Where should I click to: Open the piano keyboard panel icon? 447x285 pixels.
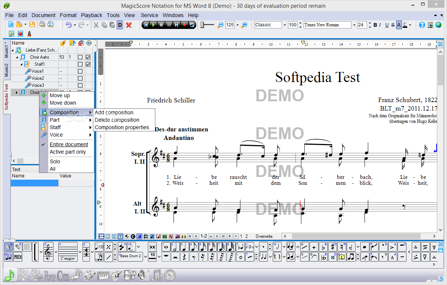103,275
